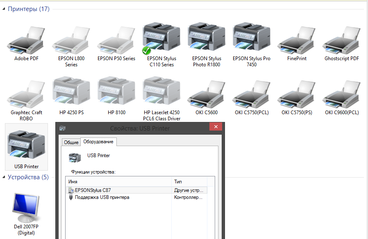Select the EPSON L800 Series printer

click(x=71, y=40)
